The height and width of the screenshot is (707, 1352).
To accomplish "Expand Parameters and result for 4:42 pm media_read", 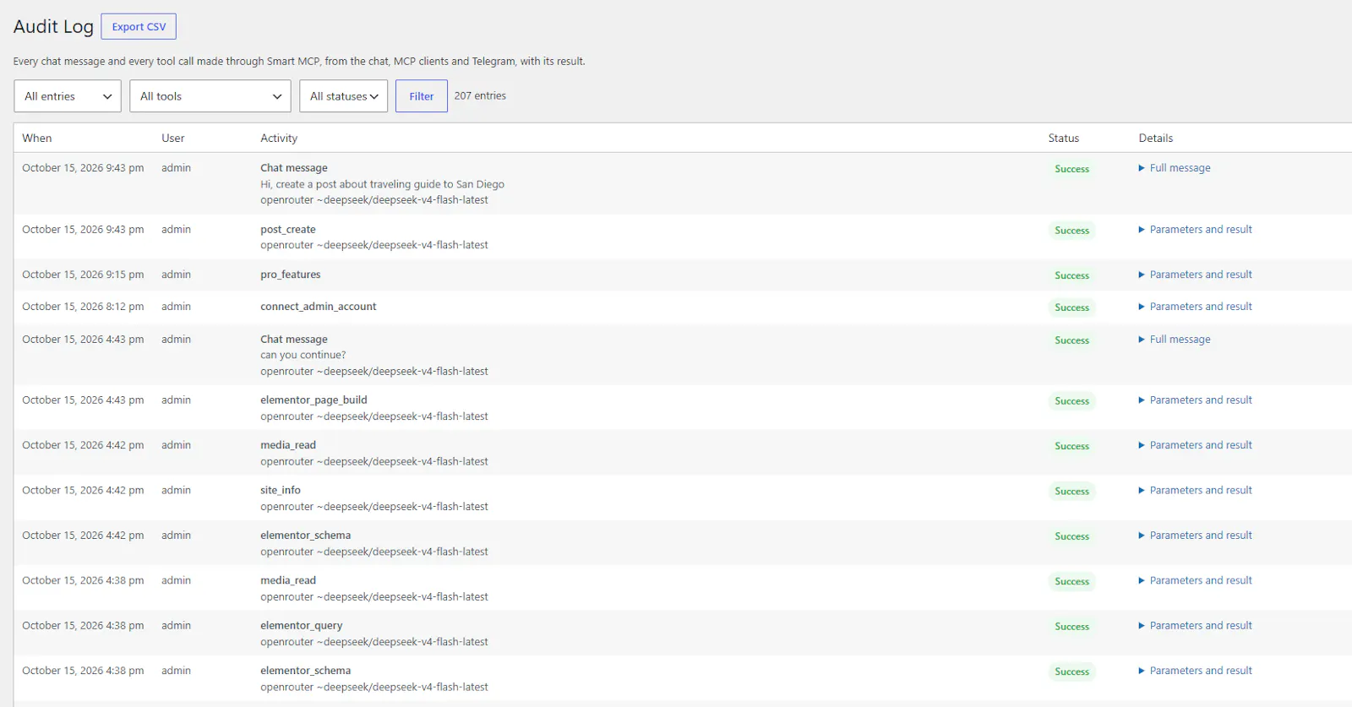I will click(1196, 445).
